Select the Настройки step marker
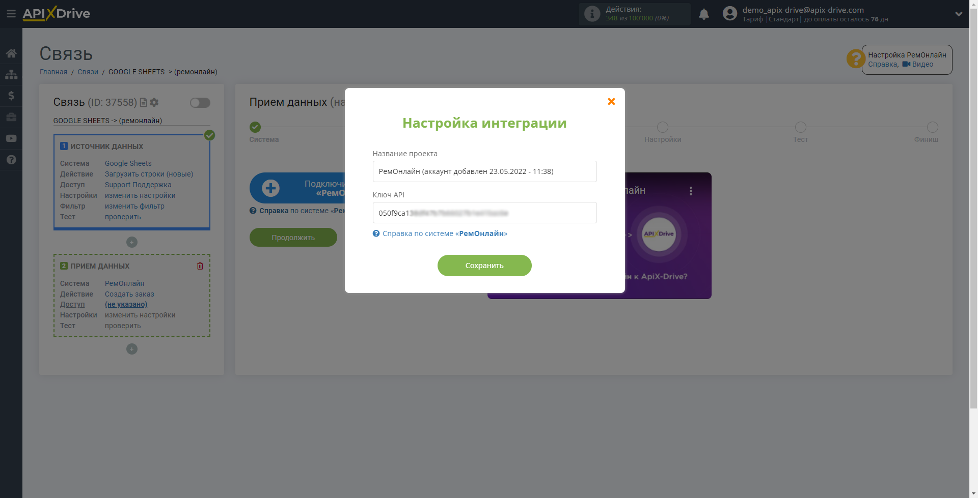 click(x=663, y=127)
